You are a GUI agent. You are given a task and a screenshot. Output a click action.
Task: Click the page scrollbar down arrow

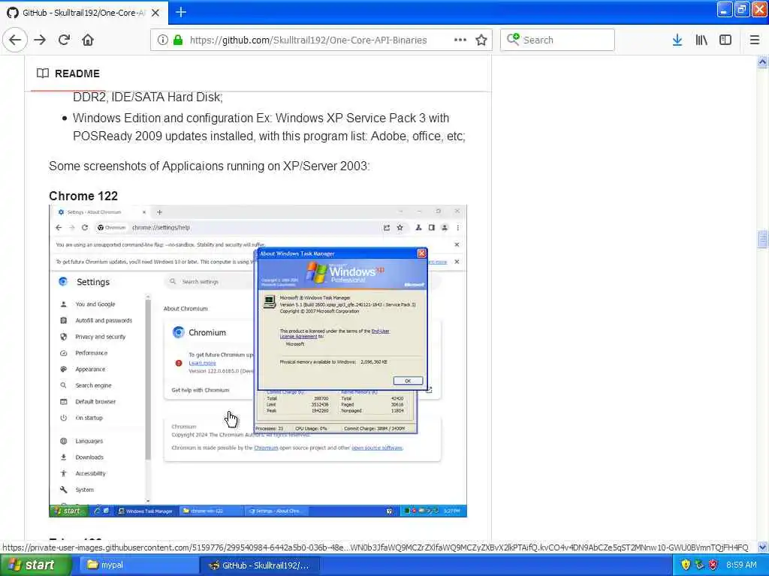763,547
